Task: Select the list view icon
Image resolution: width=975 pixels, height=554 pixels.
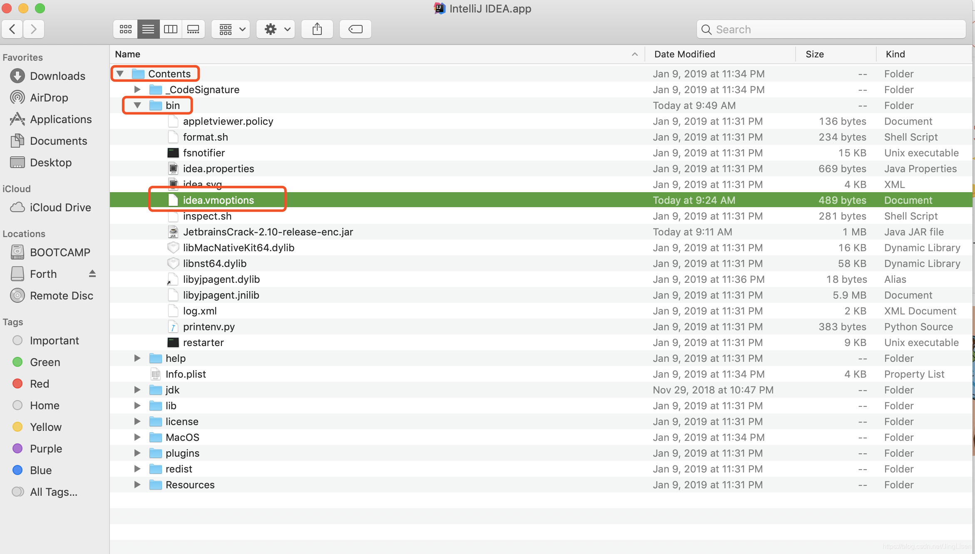Action: pos(149,29)
